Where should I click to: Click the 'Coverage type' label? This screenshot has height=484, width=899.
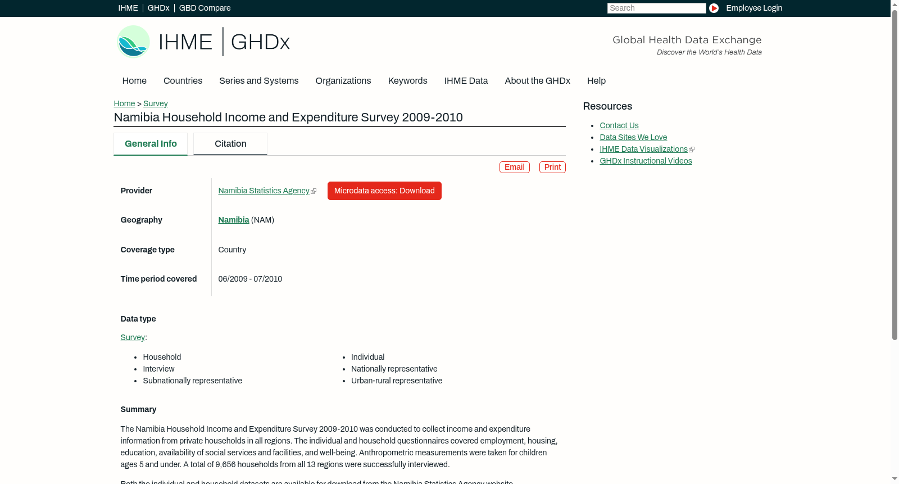point(147,250)
